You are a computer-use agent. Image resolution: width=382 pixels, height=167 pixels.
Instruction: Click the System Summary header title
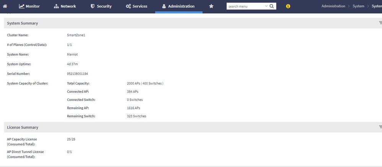pos(23,23)
